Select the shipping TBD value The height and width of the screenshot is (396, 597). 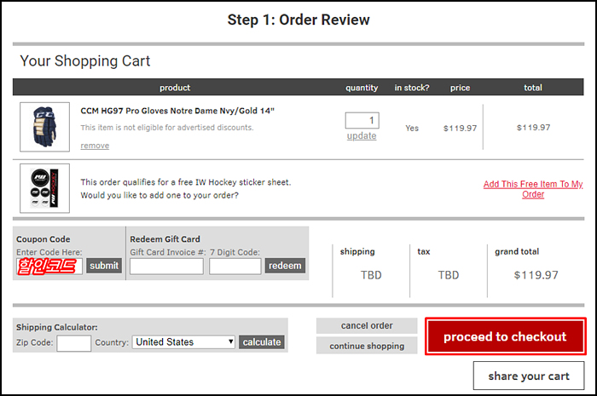(x=371, y=275)
